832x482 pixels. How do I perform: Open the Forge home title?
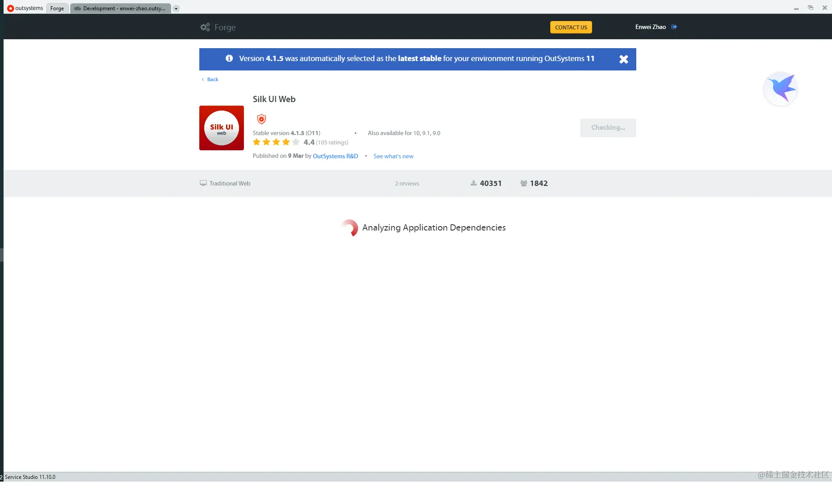(x=225, y=27)
